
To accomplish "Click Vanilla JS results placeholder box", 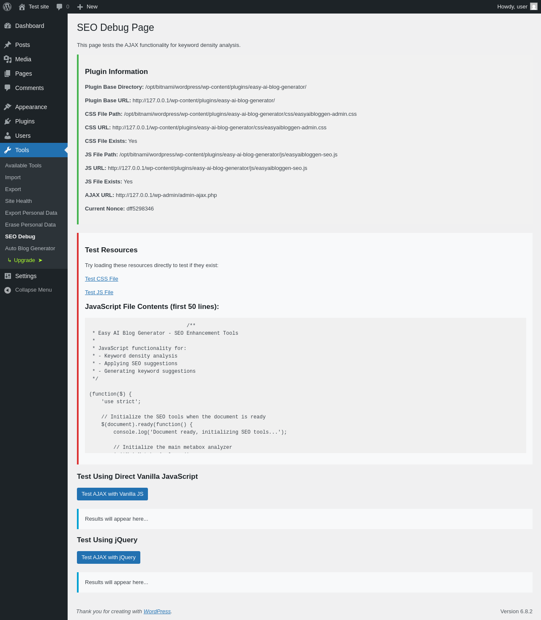I will [305, 519].
